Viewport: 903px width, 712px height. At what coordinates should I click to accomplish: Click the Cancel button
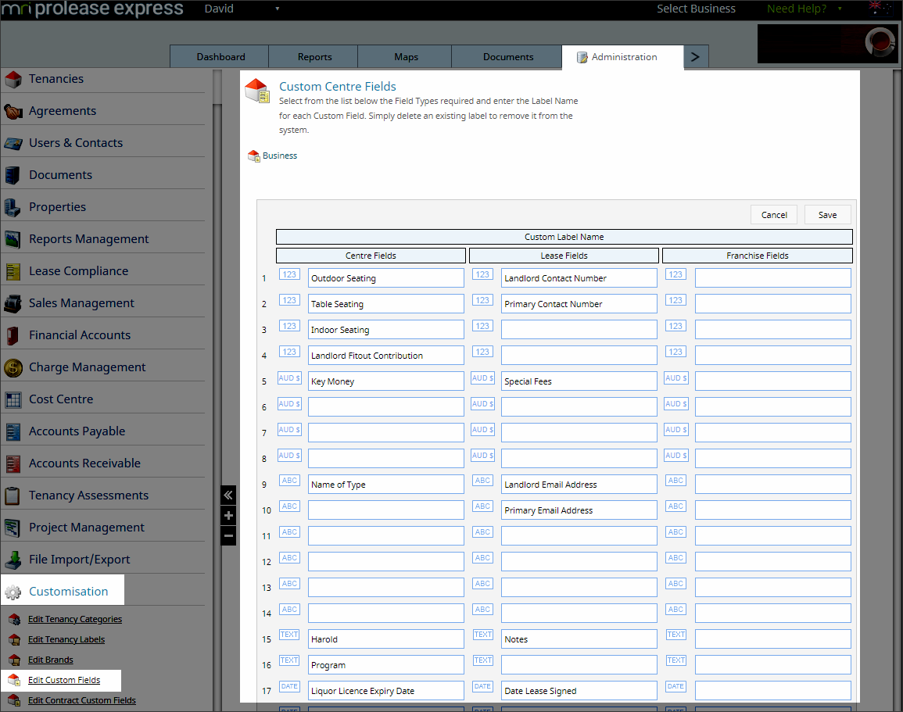coord(773,215)
